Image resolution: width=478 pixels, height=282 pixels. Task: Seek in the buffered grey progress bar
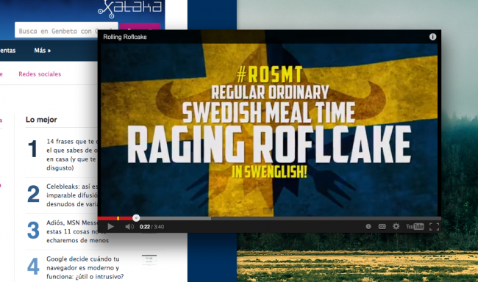point(175,218)
